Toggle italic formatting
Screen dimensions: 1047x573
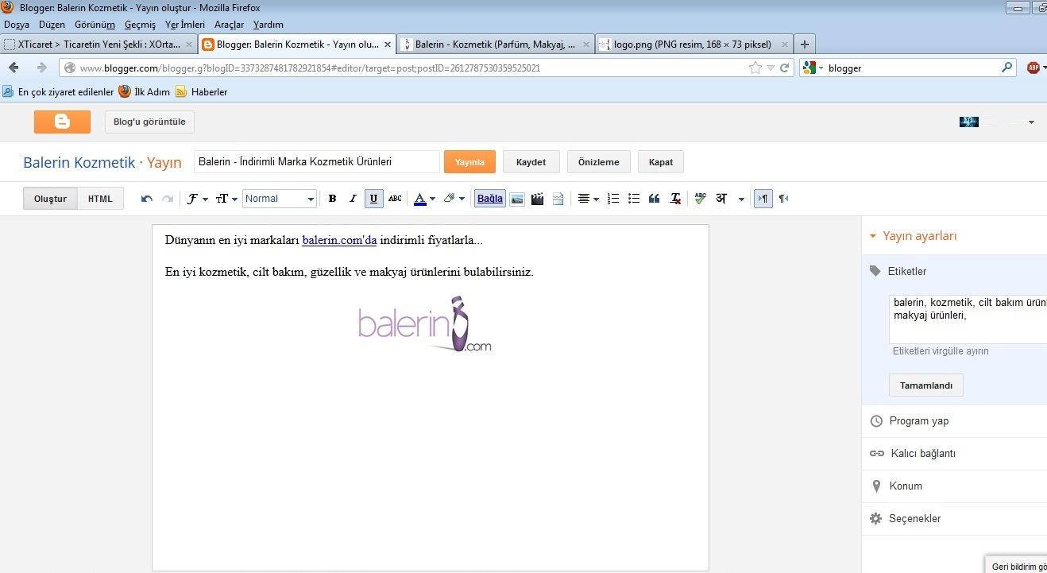tap(354, 199)
